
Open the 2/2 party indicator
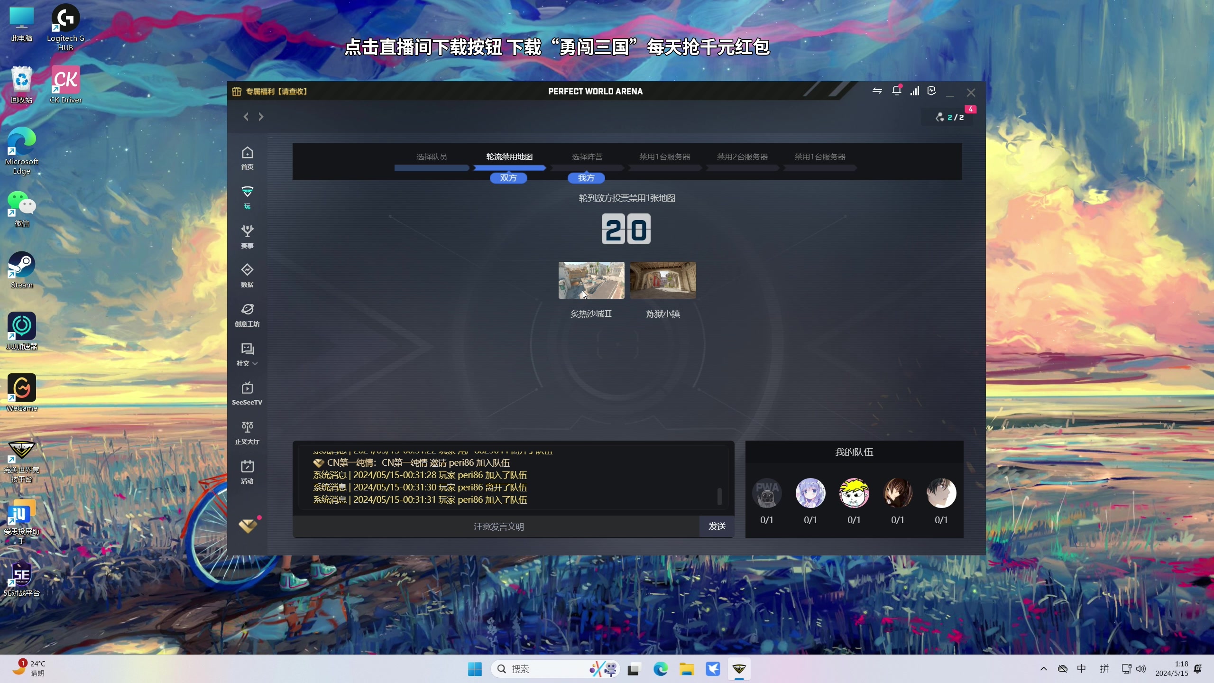coord(949,117)
